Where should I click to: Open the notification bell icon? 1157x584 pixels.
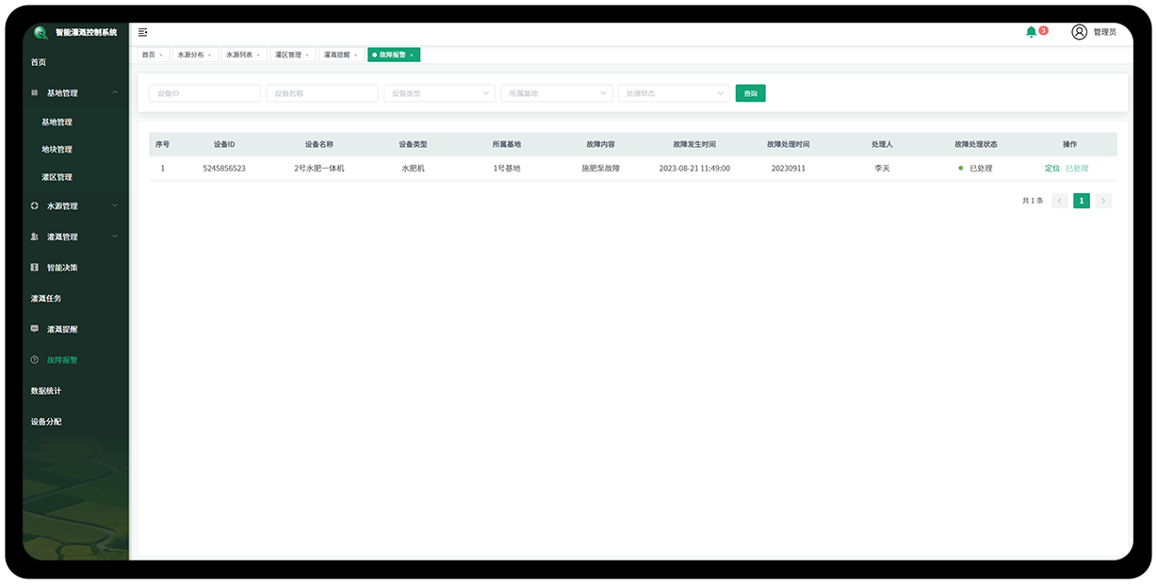click(1031, 32)
